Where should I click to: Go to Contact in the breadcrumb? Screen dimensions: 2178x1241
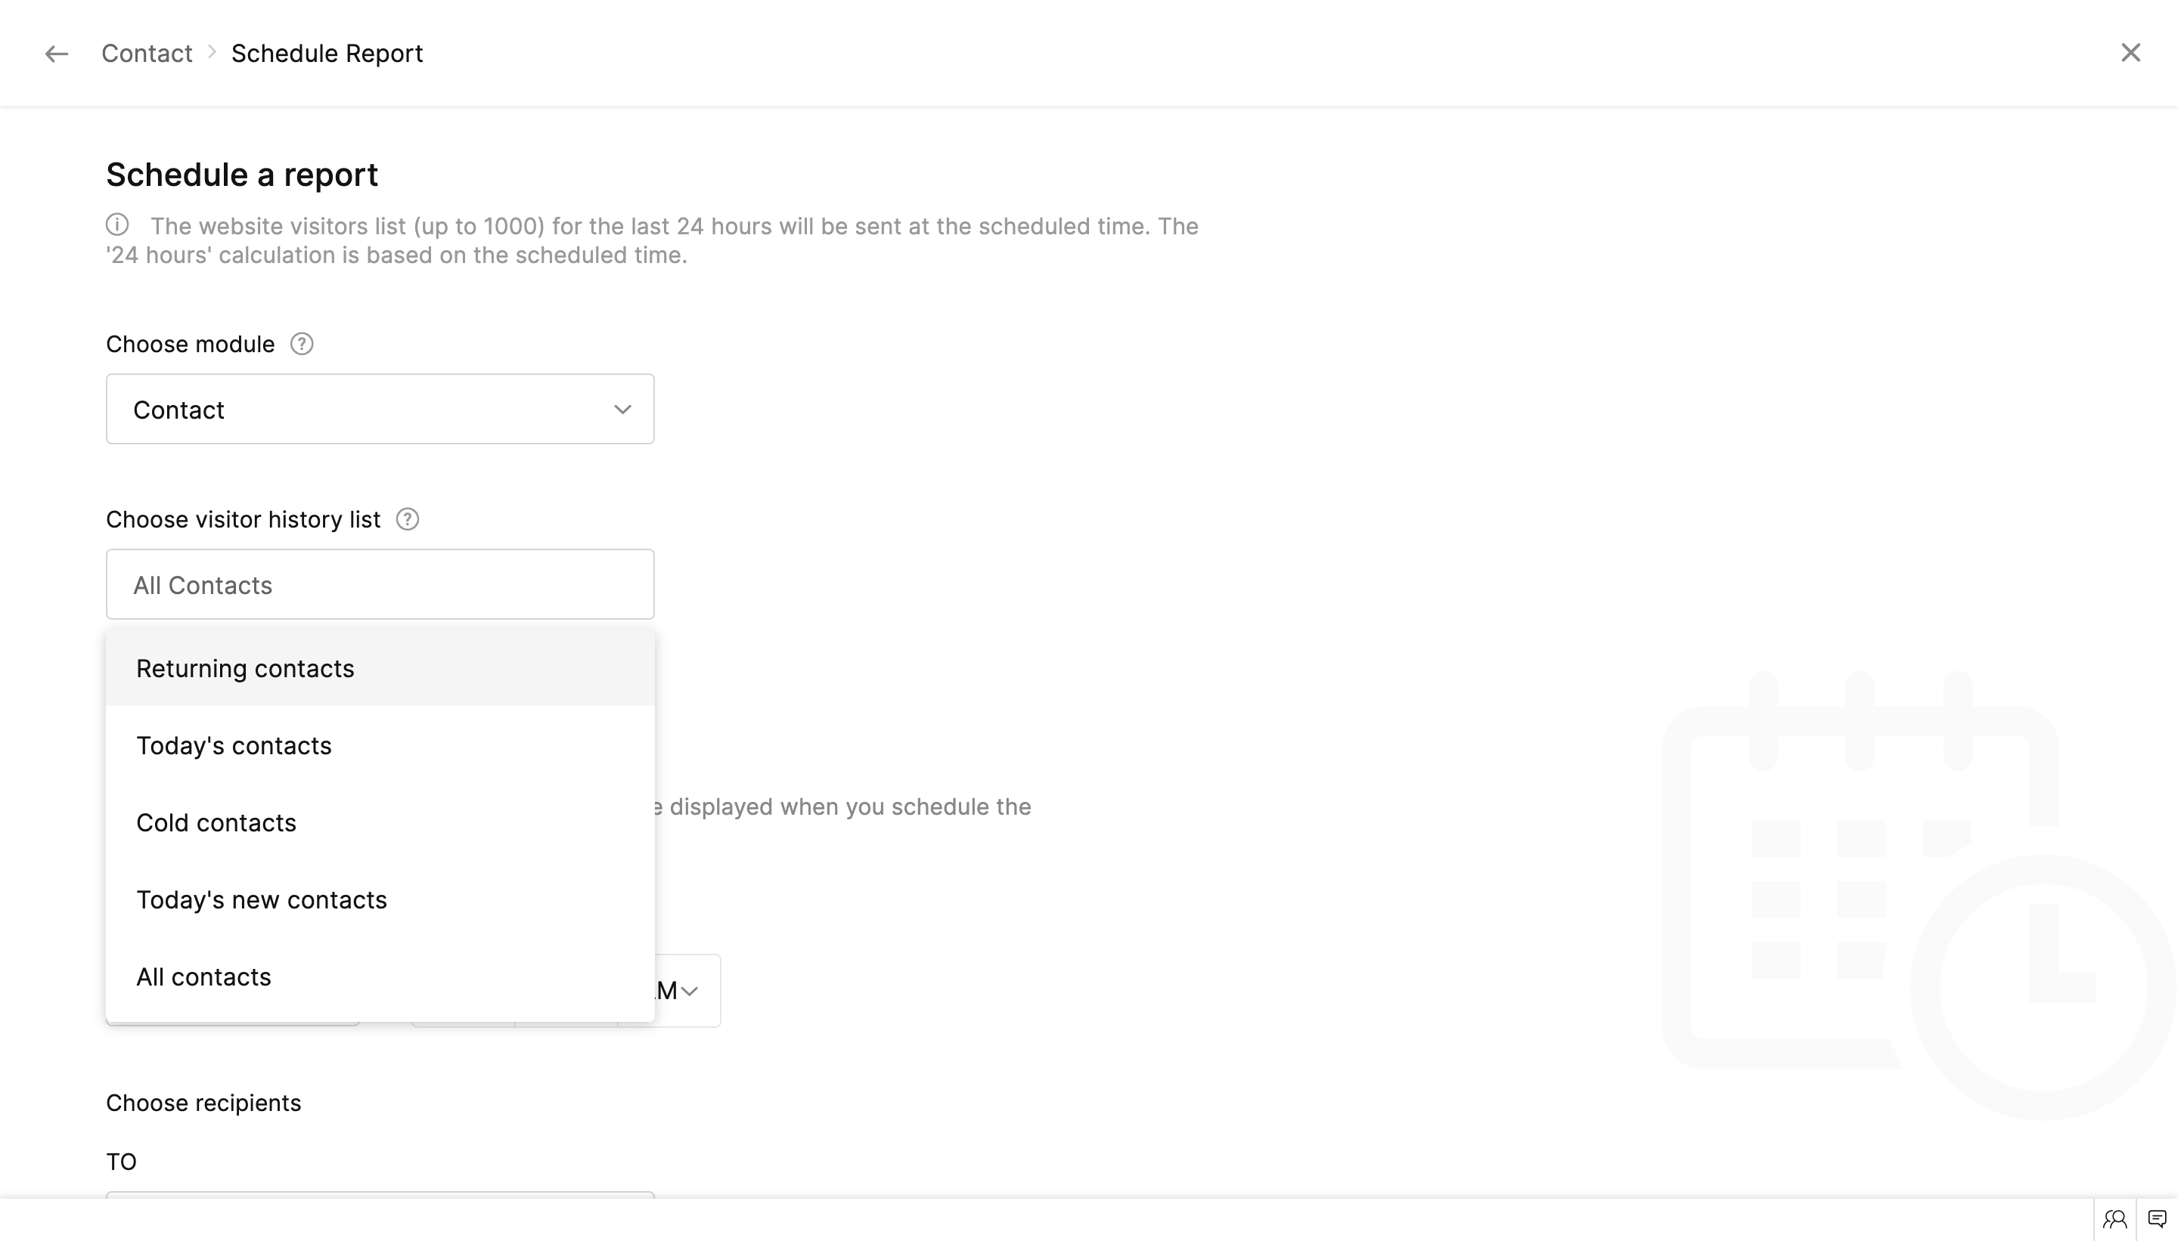(147, 54)
